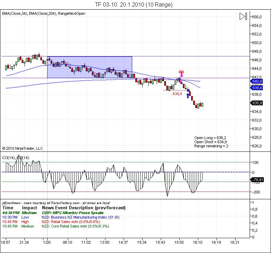The height and width of the screenshot is (253, 271).
Task: Click the 2010 NinjaTrader, LLC copyright text
Action: click(x=22, y=148)
